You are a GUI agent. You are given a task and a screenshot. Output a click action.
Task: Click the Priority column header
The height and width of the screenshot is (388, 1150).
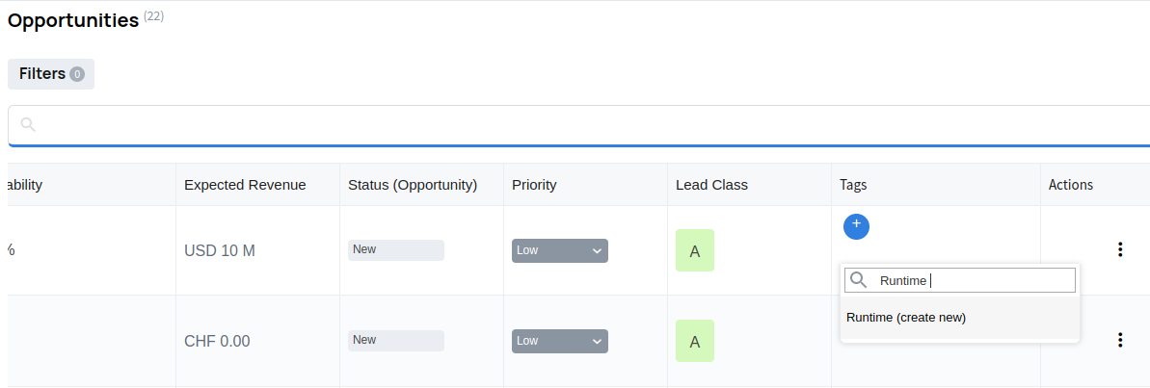[534, 185]
